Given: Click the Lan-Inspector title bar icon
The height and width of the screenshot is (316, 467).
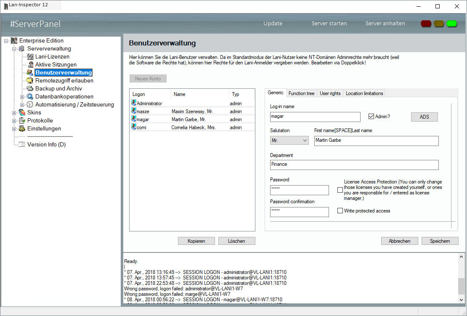Looking at the screenshot, I should (x=5, y=6).
